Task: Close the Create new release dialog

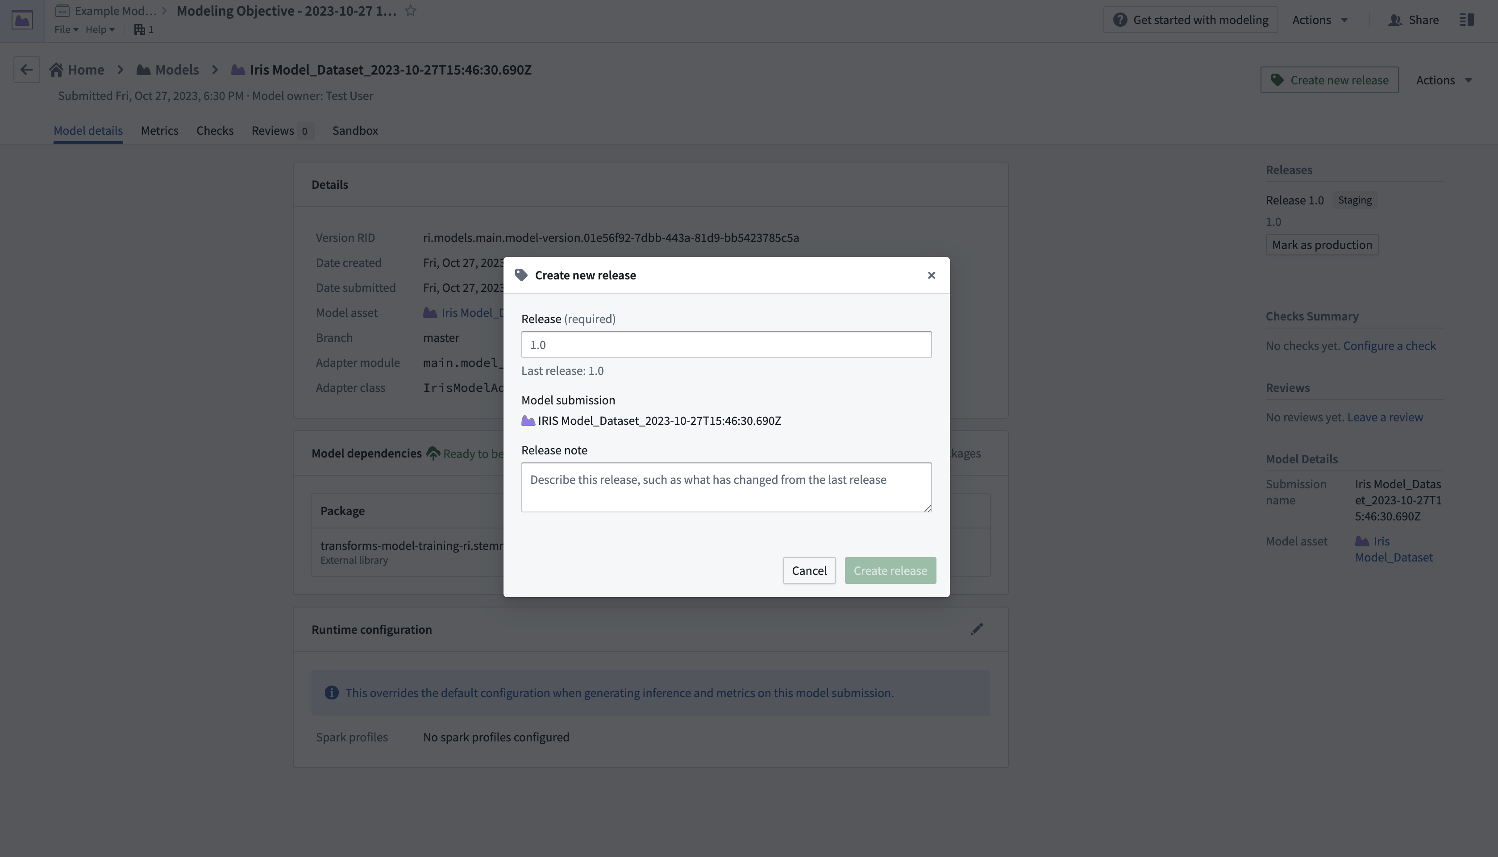Action: [931, 275]
